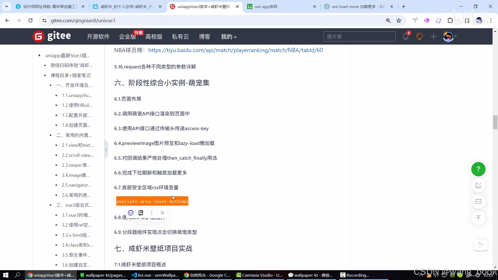Click the 搜开源 search input field
Viewport: 498px width, 280px height.
[359, 37]
